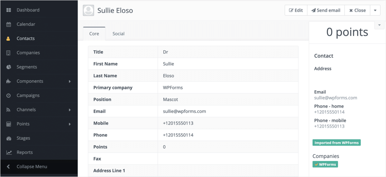Click the green WPForms company tag
Screen dimensions: 386x177
(325, 164)
